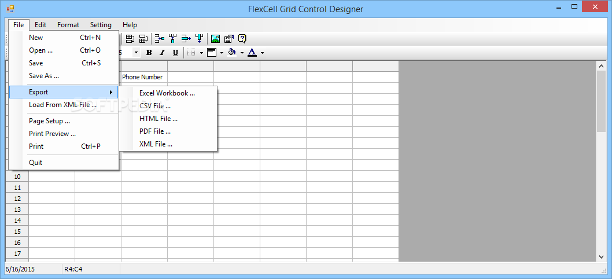Image resolution: width=612 pixels, height=279 pixels.
Task: Click the insert row icon
Action: tap(159, 39)
